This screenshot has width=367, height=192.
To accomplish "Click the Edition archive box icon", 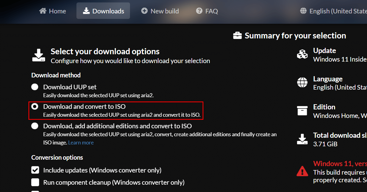I will (302, 111).
